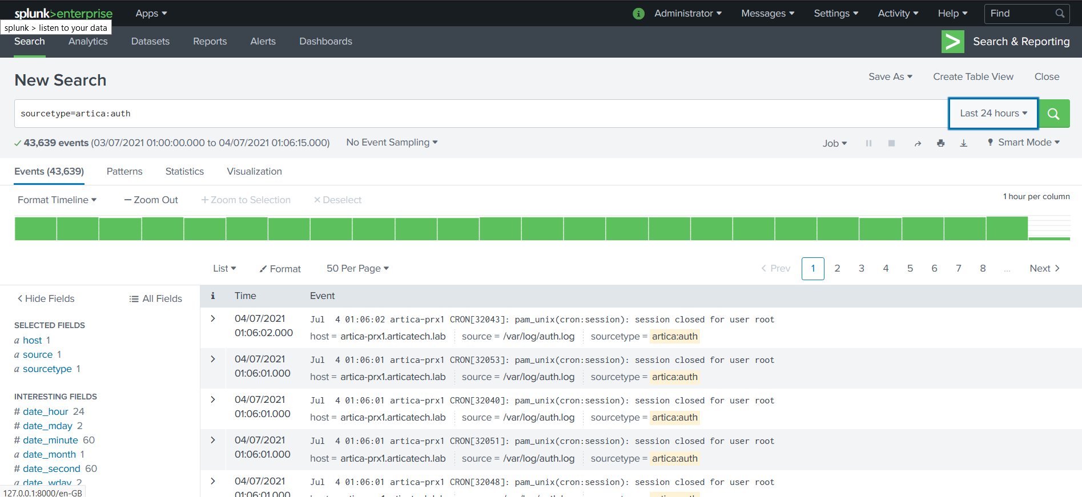Open the Apps menu
This screenshot has height=497, width=1082.
151,13
